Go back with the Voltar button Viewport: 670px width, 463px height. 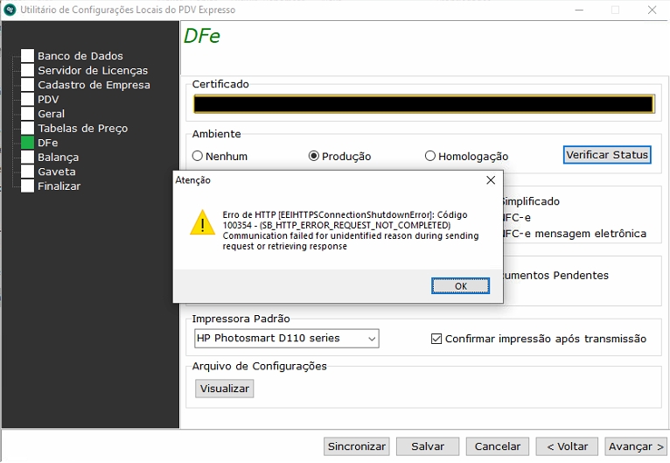point(567,446)
